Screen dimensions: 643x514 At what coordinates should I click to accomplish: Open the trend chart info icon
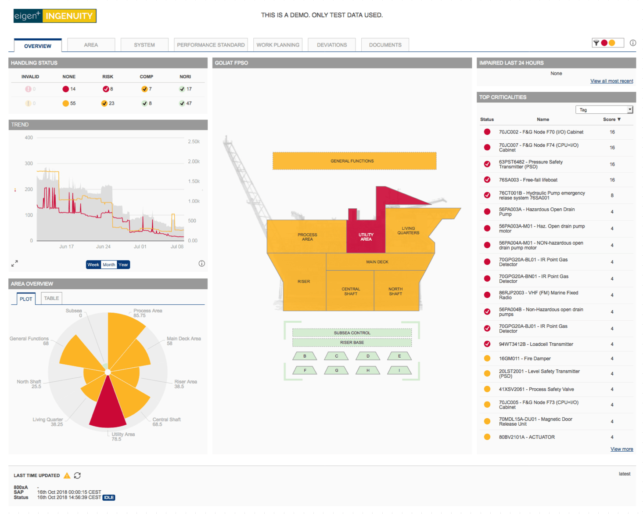coord(201,264)
